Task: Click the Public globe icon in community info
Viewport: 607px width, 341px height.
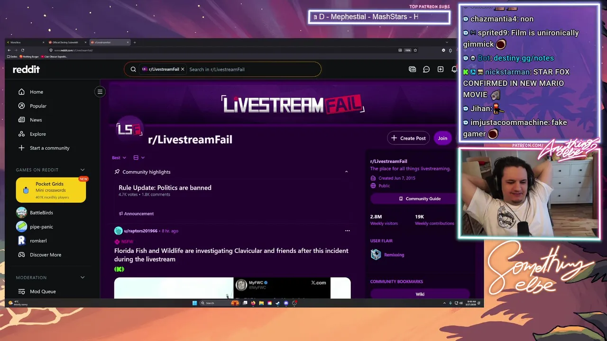Action: click(x=373, y=186)
